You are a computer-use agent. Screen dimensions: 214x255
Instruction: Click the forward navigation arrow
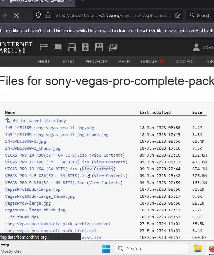pyautogui.click(x=4, y=15)
